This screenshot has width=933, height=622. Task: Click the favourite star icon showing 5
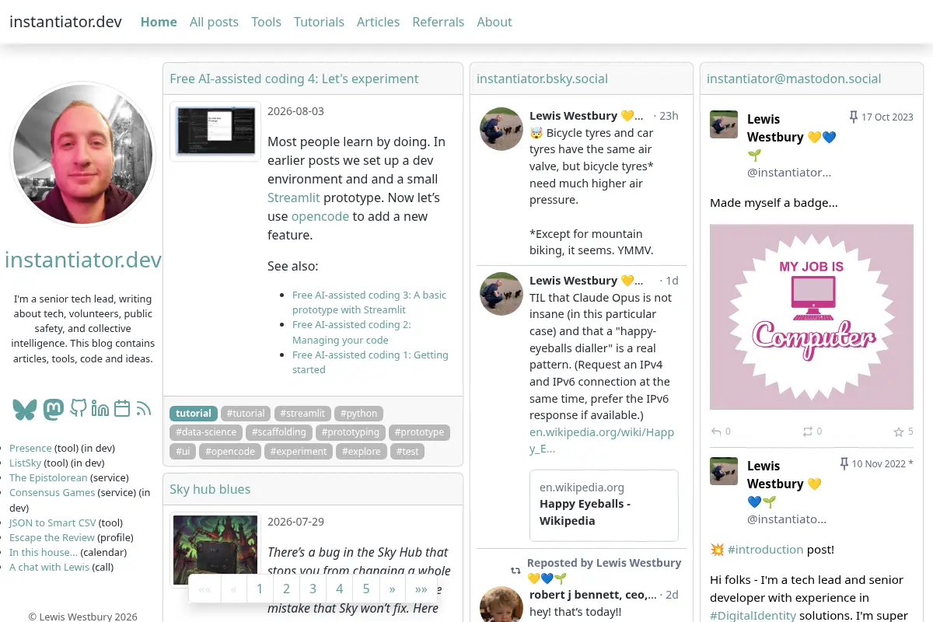[x=899, y=432]
